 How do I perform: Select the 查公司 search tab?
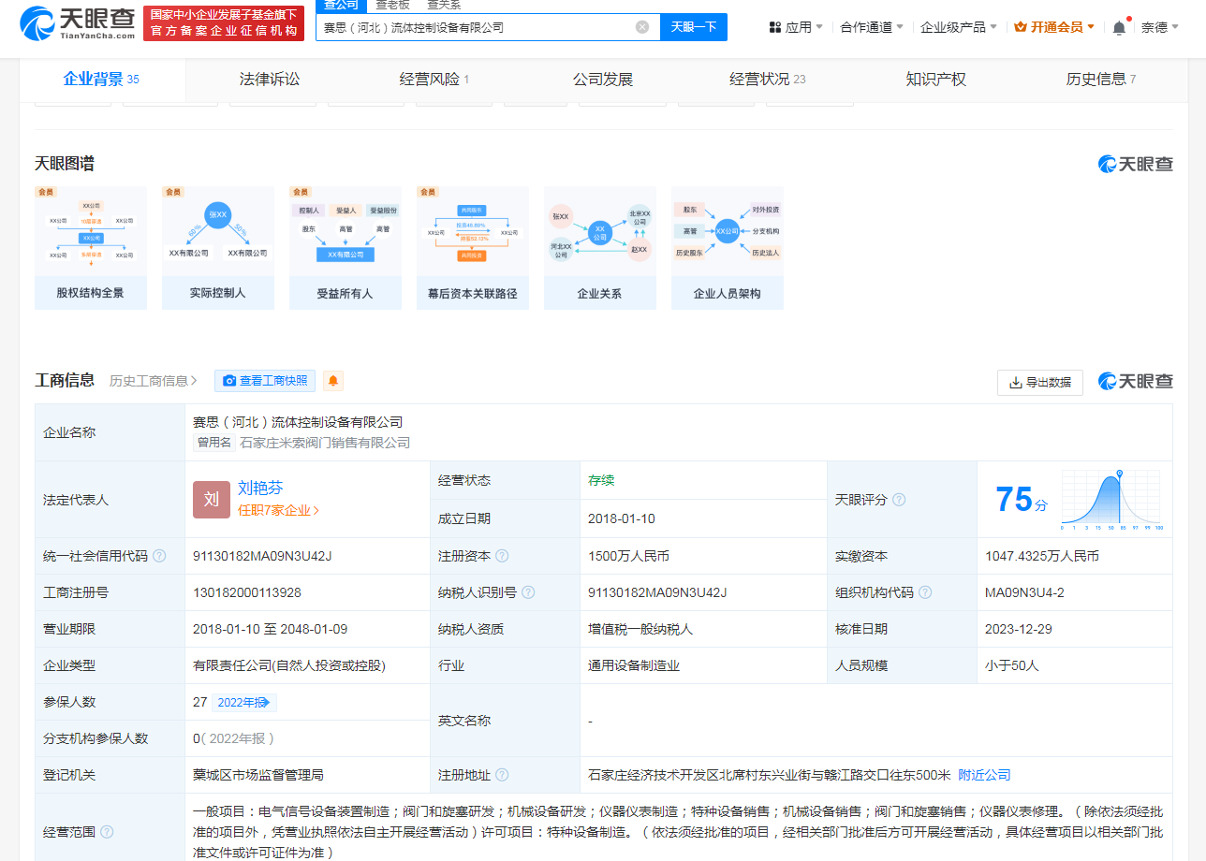pyautogui.click(x=342, y=5)
